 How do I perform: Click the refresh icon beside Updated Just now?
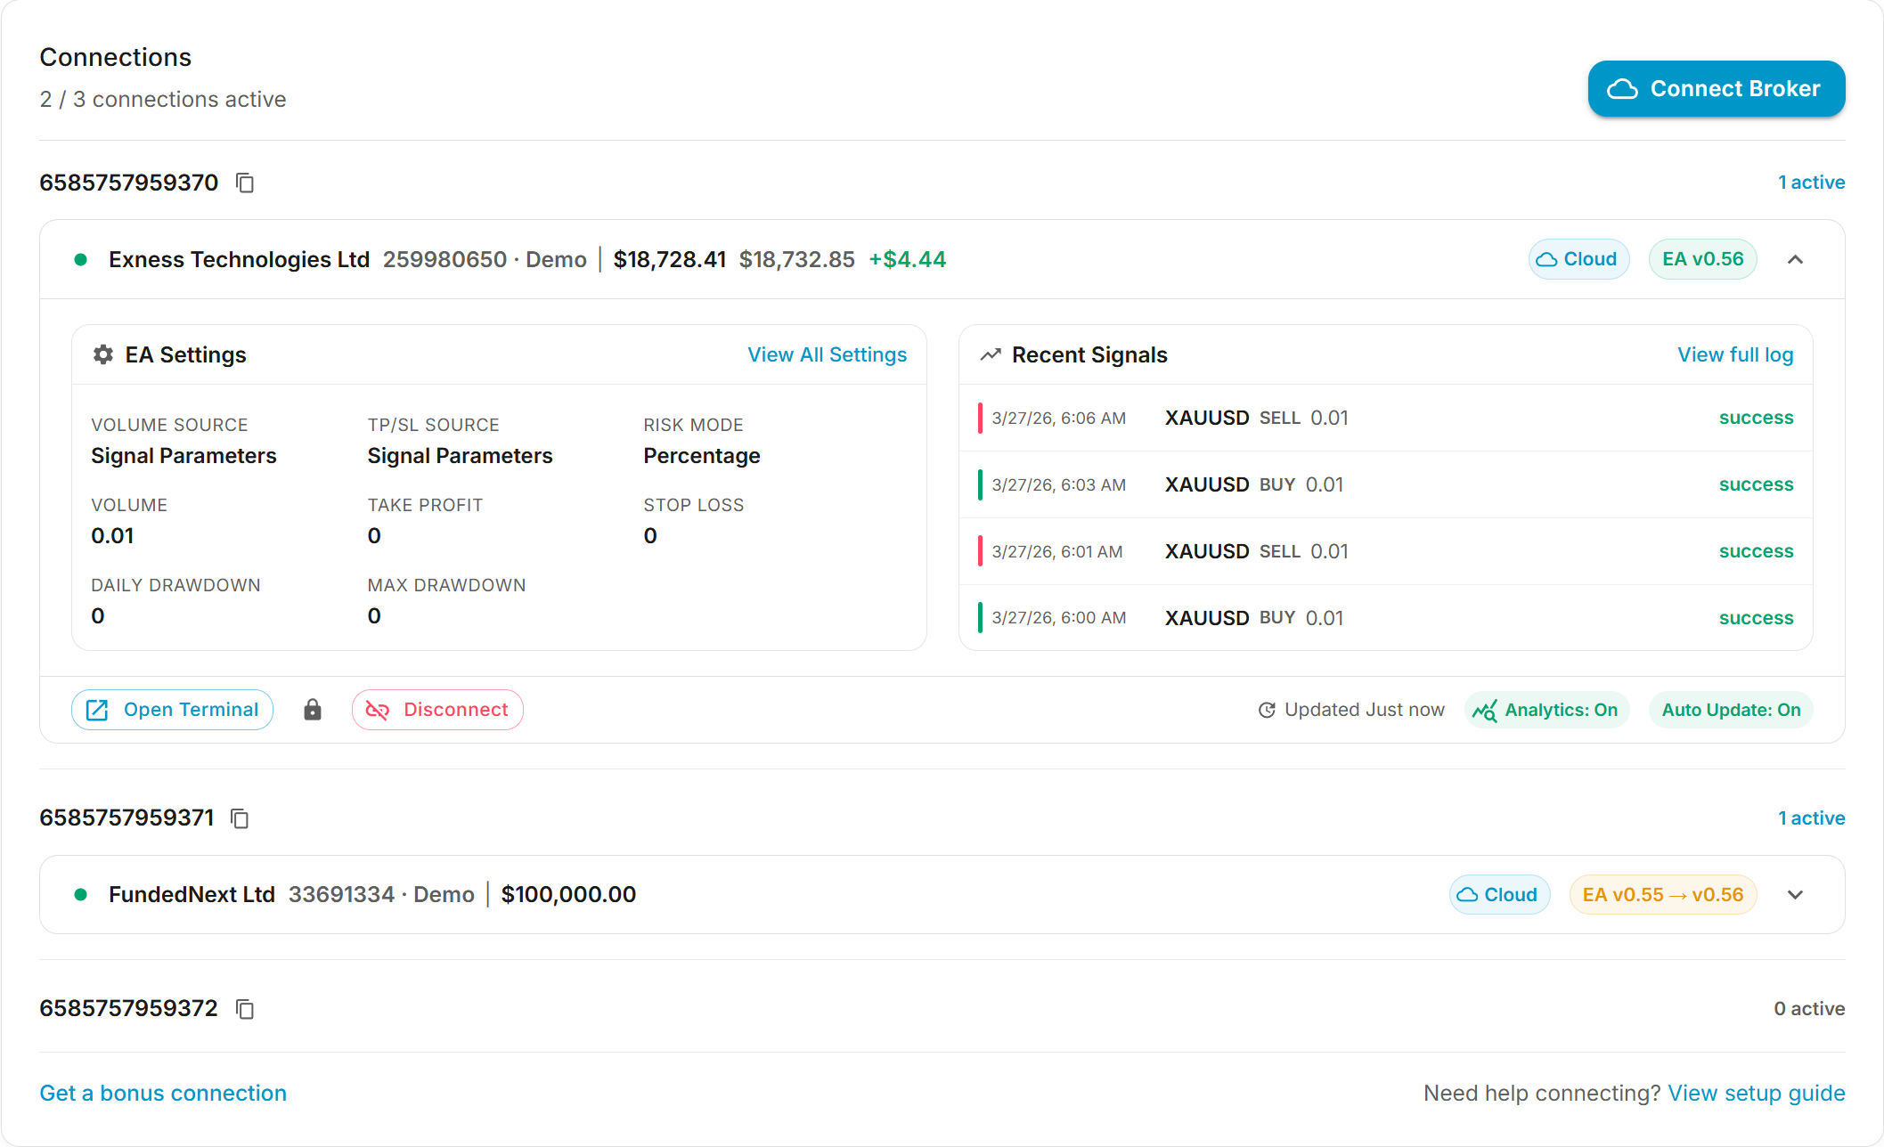point(1267,710)
